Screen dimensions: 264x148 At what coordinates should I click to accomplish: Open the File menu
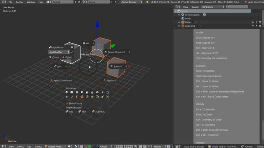click(10, 2)
